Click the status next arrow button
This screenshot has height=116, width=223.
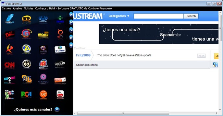(204, 56)
